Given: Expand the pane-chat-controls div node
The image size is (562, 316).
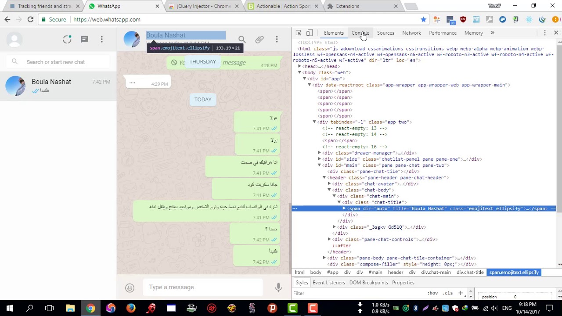Looking at the screenshot, I should click(329, 239).
